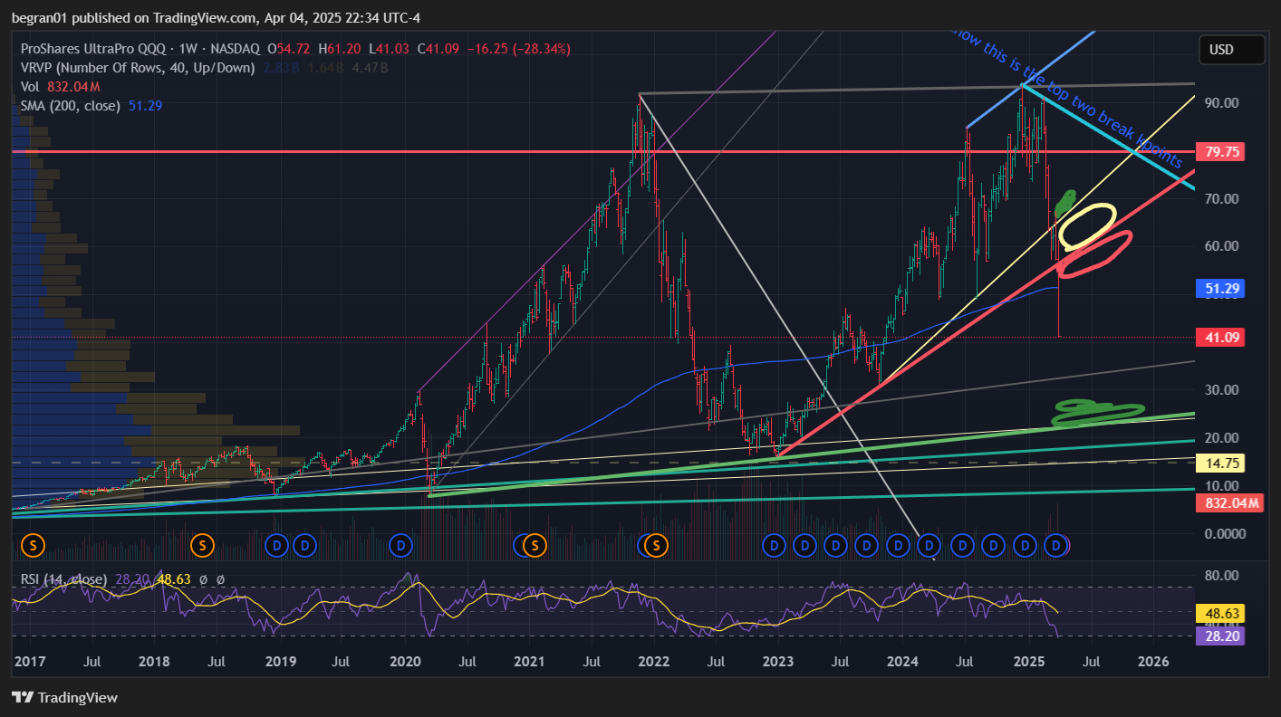Click the 832.04M volume axis label
The width and height of the screenshot is (1281, 717).
tap(1229, 502)
